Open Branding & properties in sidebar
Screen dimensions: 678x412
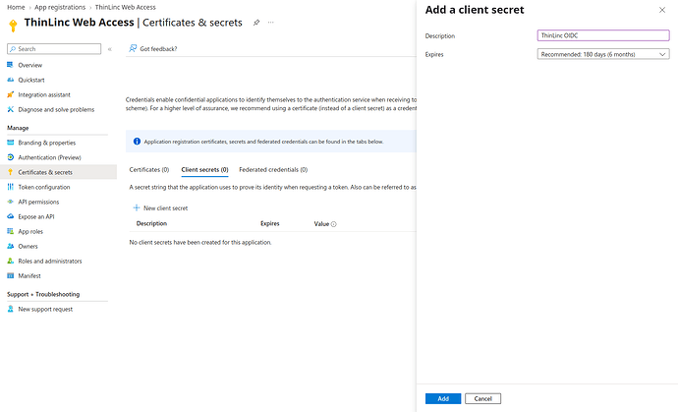click(x=47, y=143)
